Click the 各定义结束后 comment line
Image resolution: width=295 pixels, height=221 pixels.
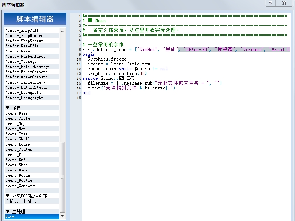(131, 30)
